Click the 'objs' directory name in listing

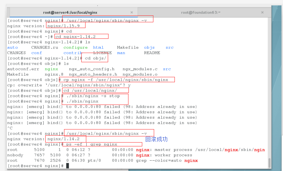149,47
